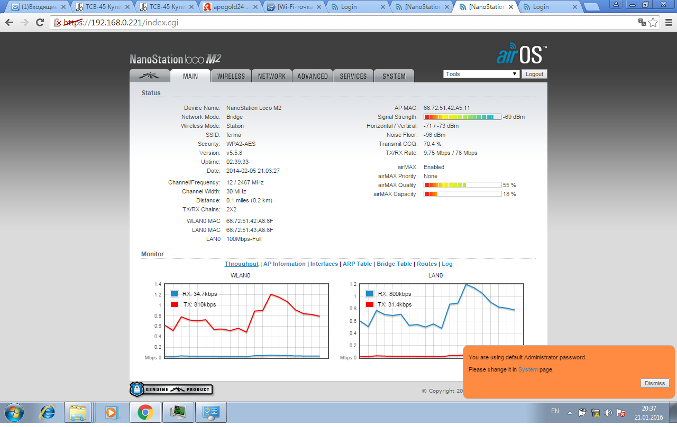The image size is (677, 427).
Task: Click the Logout button
Action: coord(534,74)
